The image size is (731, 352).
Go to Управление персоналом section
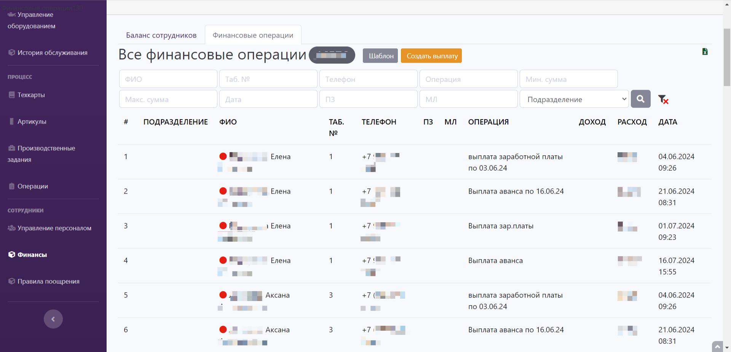click(54, 228)
